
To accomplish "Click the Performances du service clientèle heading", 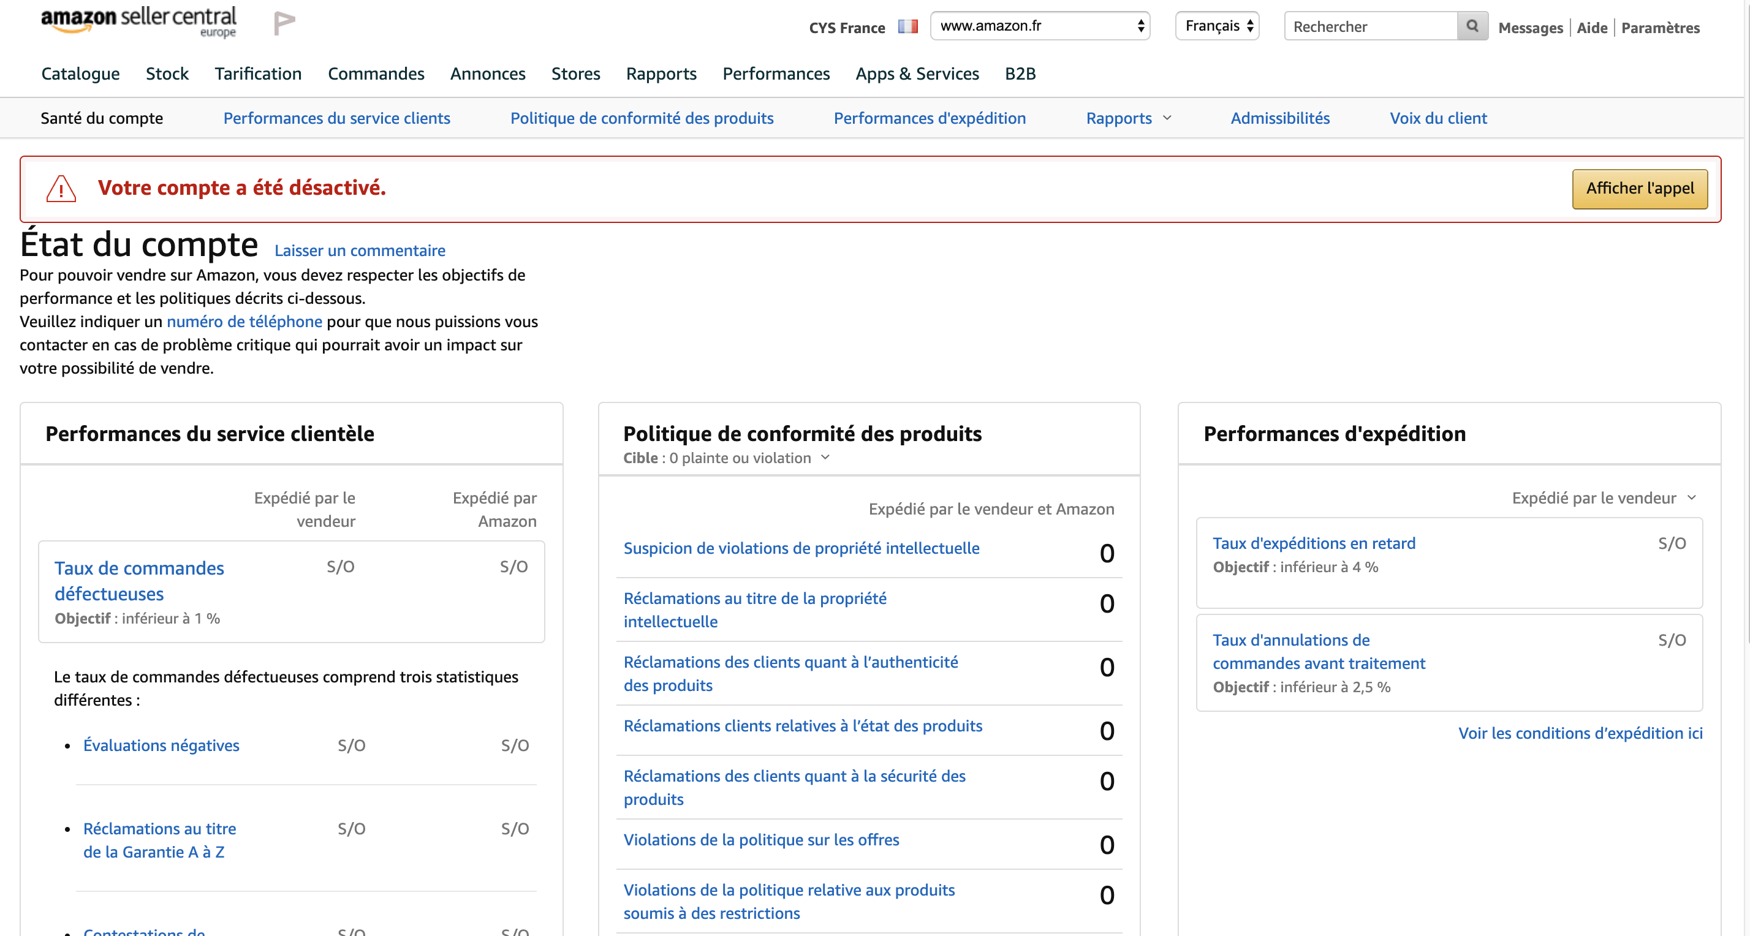I will (x=209, y=433).
